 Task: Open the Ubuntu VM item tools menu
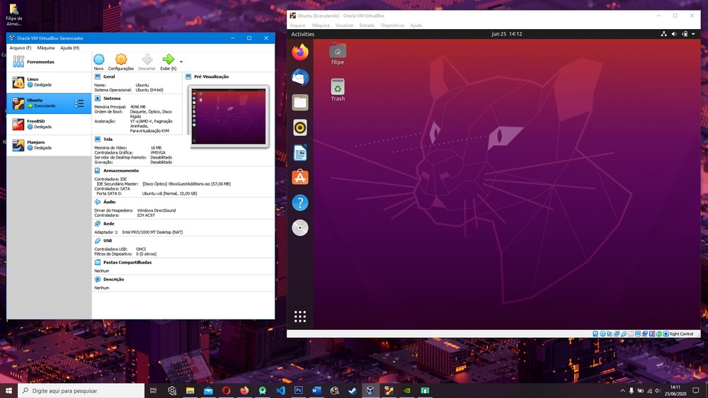point(79,103)
